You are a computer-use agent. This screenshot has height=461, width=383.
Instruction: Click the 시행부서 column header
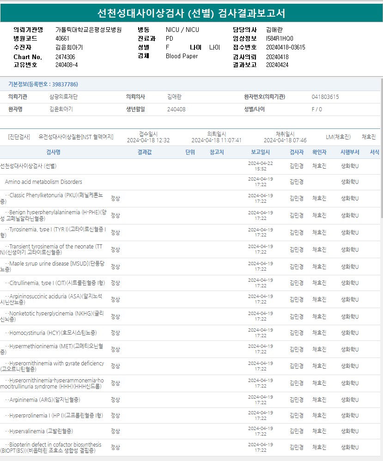pyautogui.click(x=350, y=152)
